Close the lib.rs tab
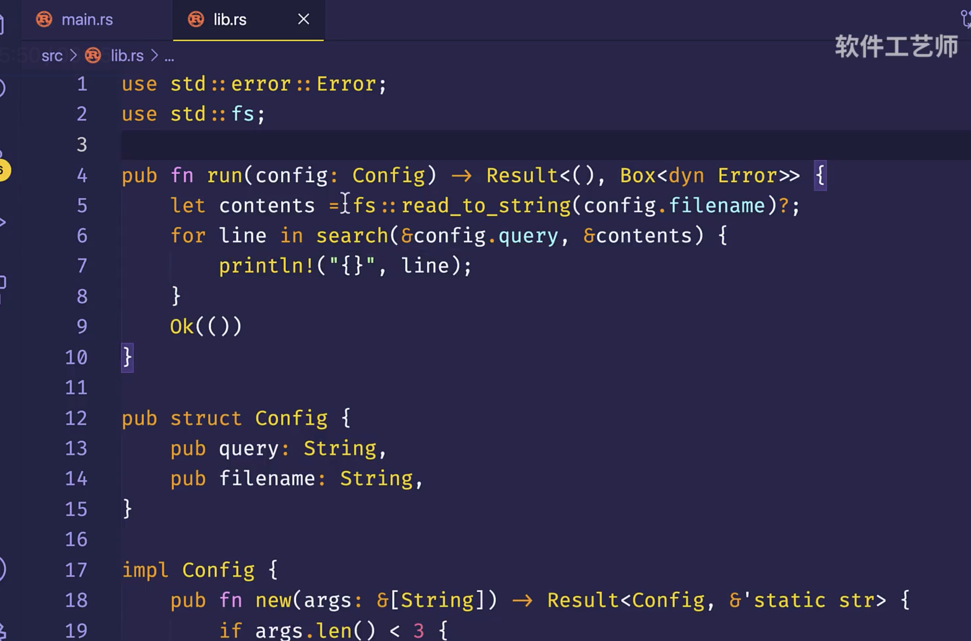971x641 pixels. click(303, 20)
